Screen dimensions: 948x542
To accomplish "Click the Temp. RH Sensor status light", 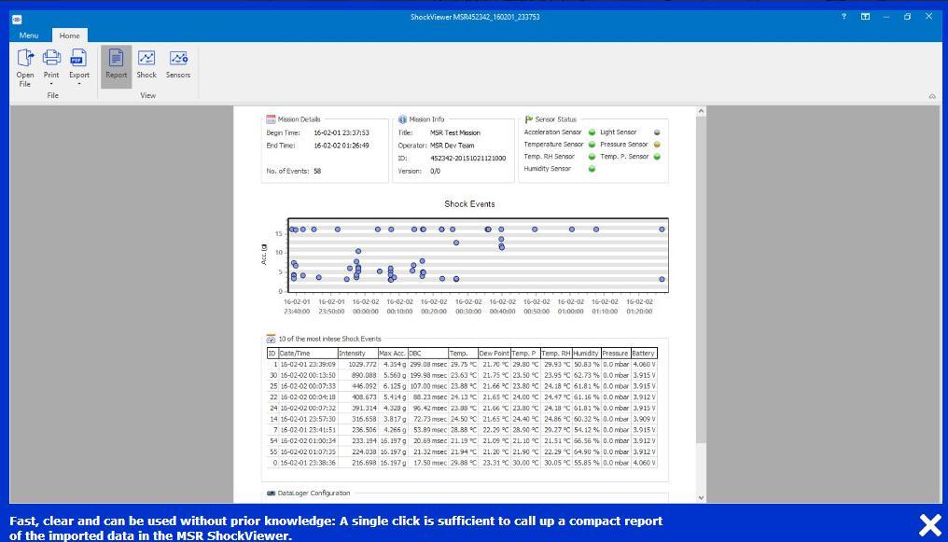I will point(592,157).
